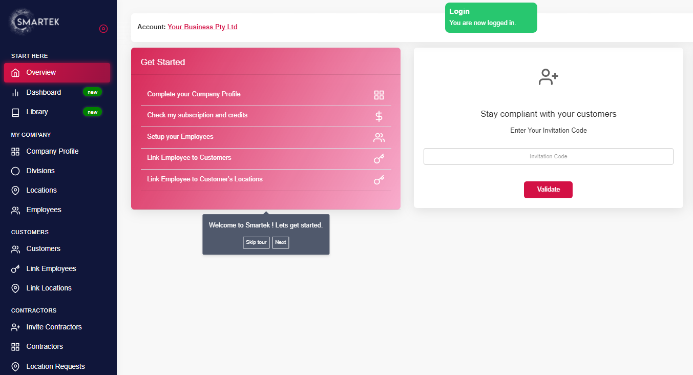Viewport: 693px width, 375px height.
Task: Click the grid icon beside Company Profile
Action: 379,95
